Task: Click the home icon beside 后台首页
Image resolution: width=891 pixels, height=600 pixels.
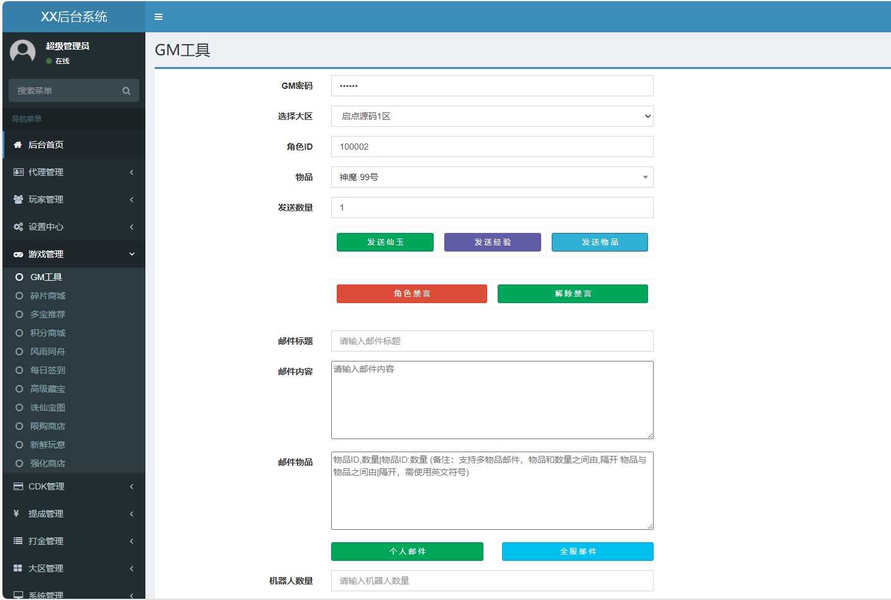Action: pos(18,145)
